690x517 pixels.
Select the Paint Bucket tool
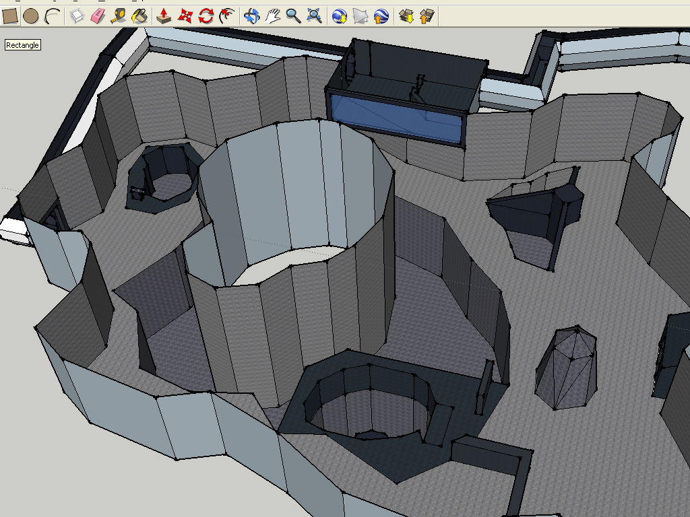pyautogui.click(x=139, y=16)
